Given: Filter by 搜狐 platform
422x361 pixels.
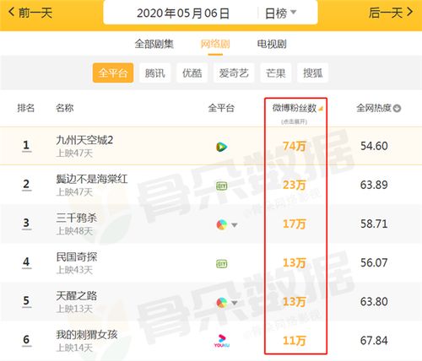Looking at the screenshot, I should point(312,73).
